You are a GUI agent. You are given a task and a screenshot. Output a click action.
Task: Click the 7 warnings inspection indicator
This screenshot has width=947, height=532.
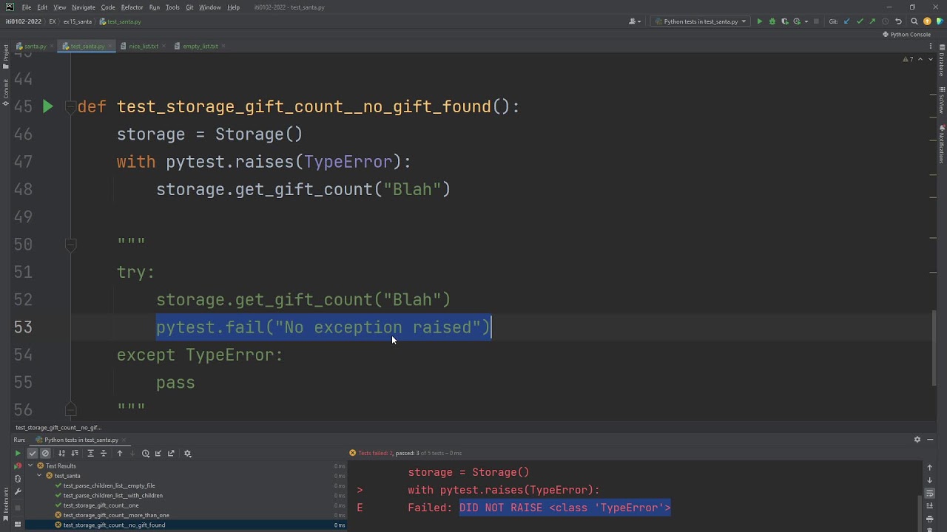908,59
